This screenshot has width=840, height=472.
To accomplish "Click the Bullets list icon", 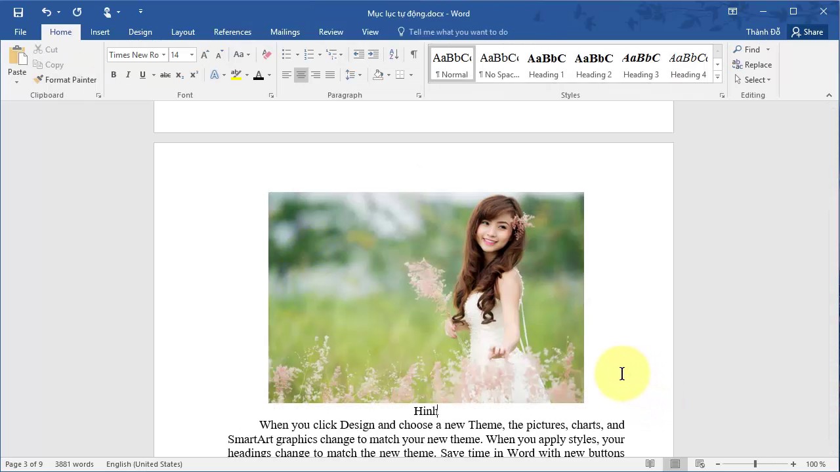I will pyautogui.click(x=286, y=54).
